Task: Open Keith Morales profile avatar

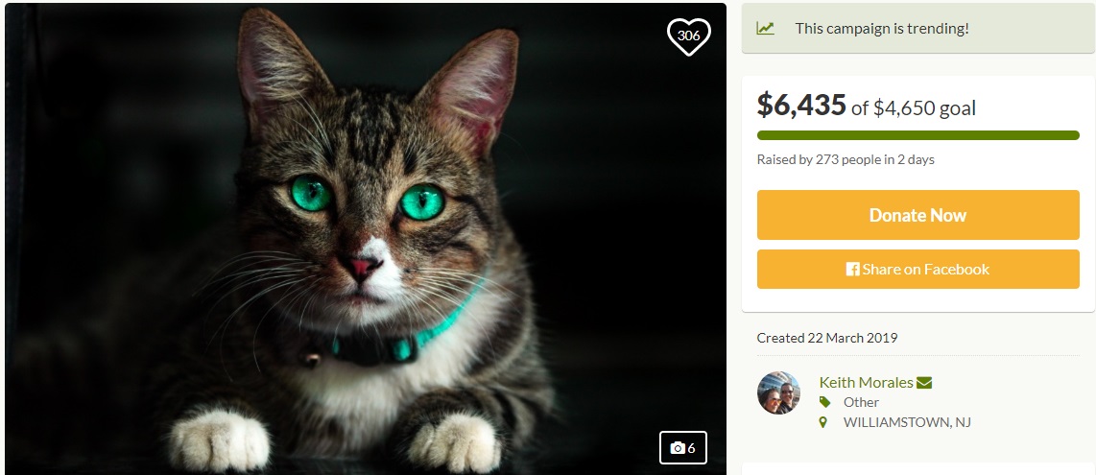Action: 778,392
